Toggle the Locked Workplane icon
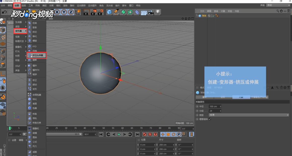The width and height of the screenshot is (292, 156). coord(3,105)
